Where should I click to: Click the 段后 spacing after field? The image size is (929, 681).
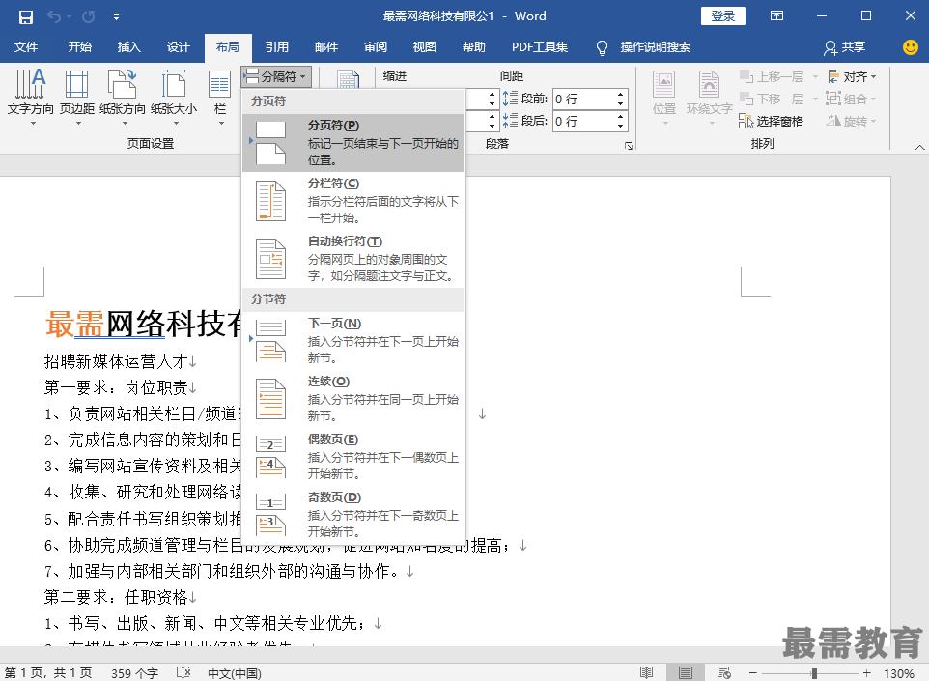click(583, 121)
